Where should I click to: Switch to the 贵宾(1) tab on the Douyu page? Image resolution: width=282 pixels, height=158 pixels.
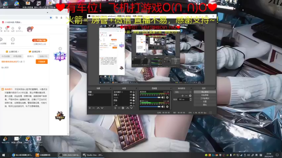tap(30, 56)
